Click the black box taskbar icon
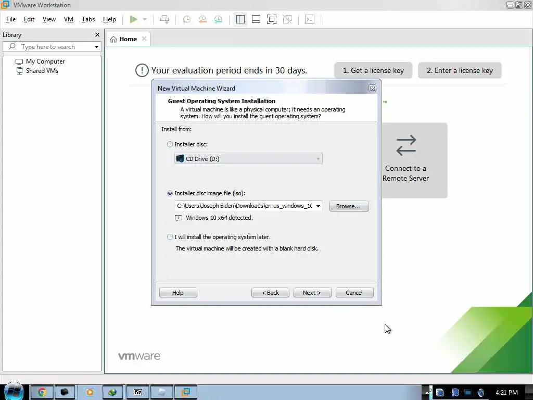 (x=65, y=392)
